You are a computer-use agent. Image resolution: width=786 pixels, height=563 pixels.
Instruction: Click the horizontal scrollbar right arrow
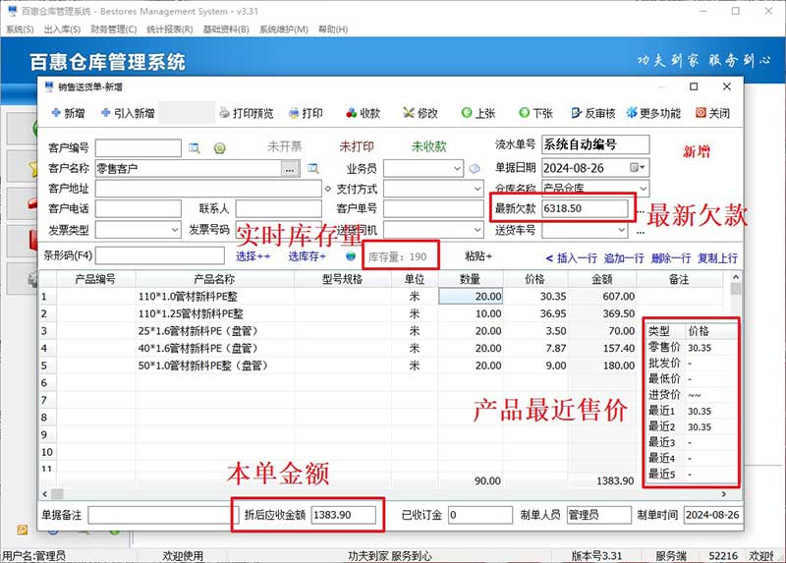[x=724, y=494]
